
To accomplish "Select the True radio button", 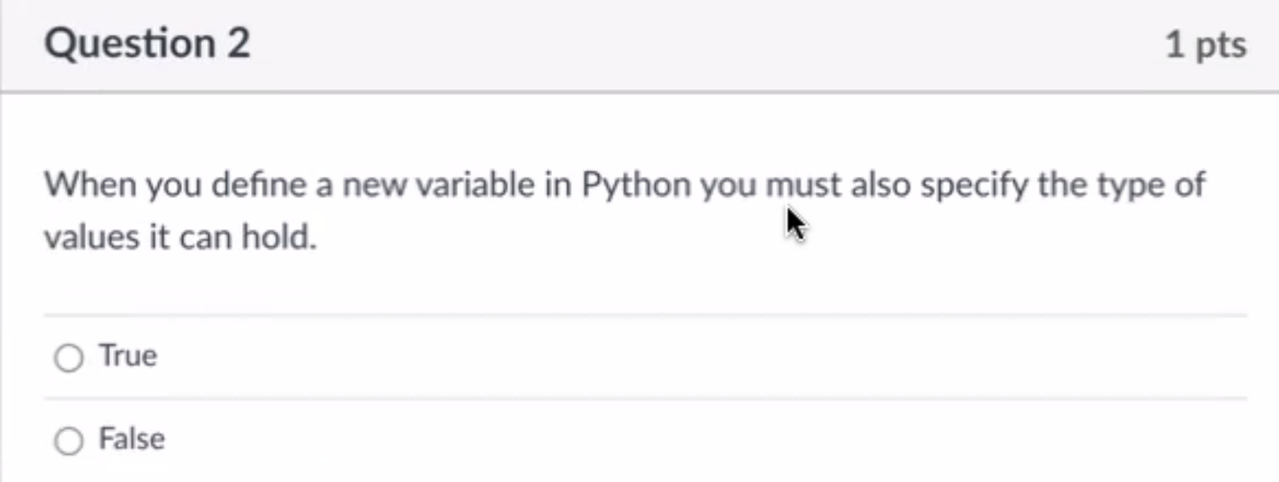I will (69, 357).
